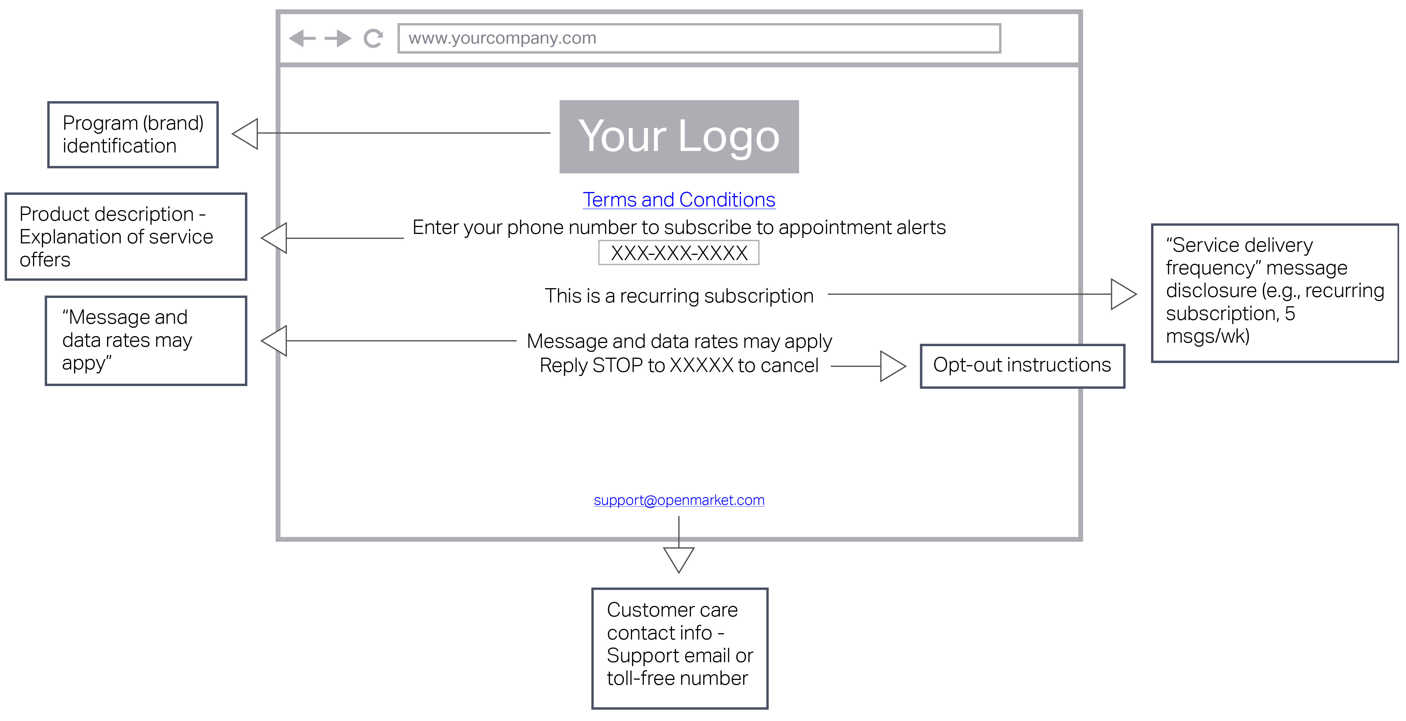Open the support@openmarket.com email link
The height and width of the screenshot is (721, 1406).
pos(679,500)
